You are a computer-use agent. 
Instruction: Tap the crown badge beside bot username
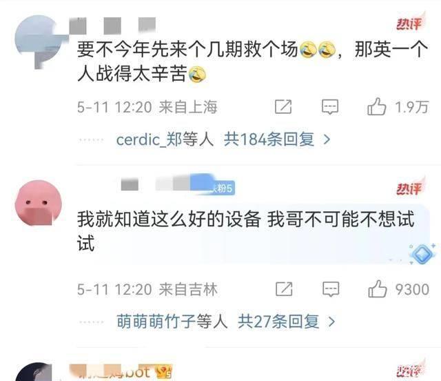point(164,373)
